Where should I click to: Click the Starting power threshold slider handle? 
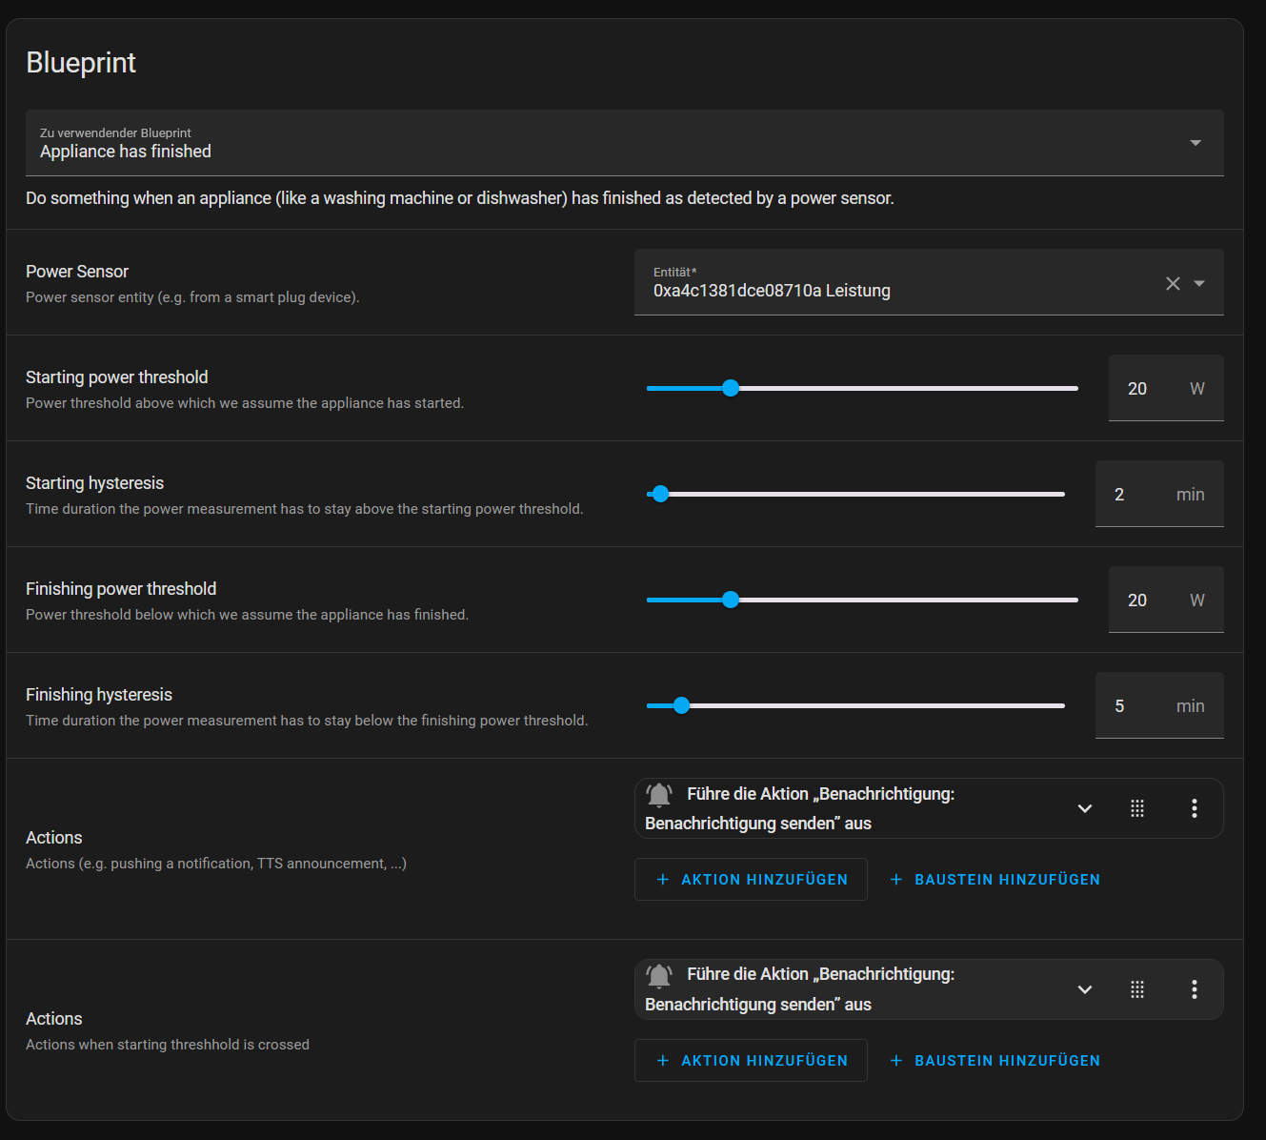coord(731,388)
